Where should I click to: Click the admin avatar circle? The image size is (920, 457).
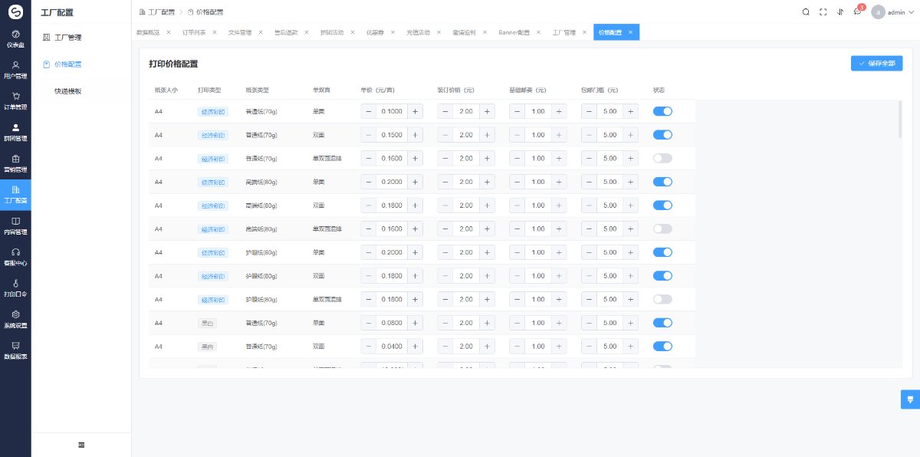click(x=879, y=12)
